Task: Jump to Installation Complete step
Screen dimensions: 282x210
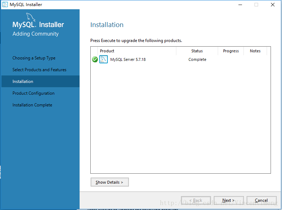Action: point(32,105)
